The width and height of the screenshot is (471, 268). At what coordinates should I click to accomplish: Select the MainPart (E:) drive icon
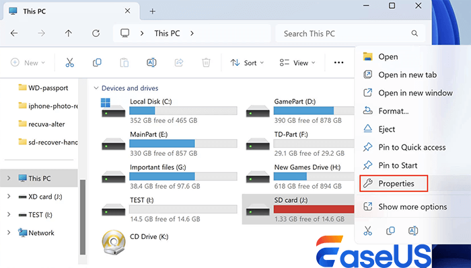(113, 144)
